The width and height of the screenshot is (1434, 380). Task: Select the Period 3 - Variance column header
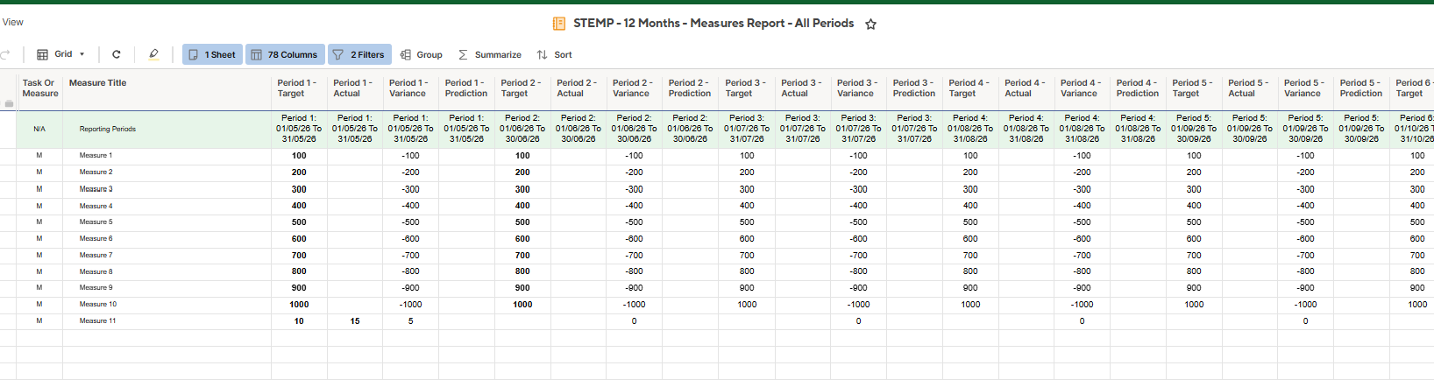tap(858, 88)
